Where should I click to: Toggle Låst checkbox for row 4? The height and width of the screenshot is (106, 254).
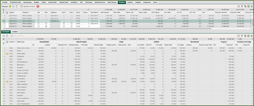38,18
